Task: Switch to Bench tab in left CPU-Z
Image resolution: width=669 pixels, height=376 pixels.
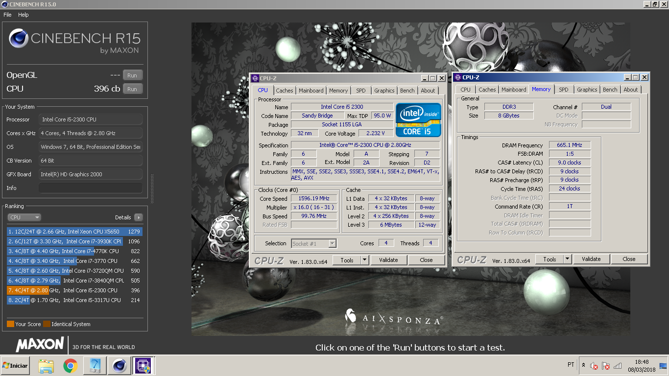Action: pos(407,91)
